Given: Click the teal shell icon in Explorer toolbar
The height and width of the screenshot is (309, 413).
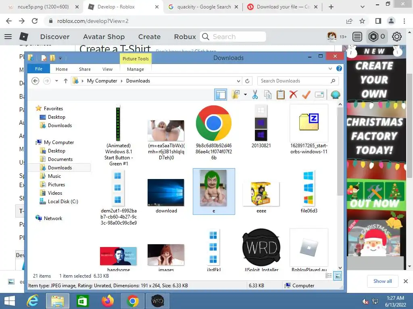Looking at the screenshot, I should pyautogui.click(x=335, y=95).
